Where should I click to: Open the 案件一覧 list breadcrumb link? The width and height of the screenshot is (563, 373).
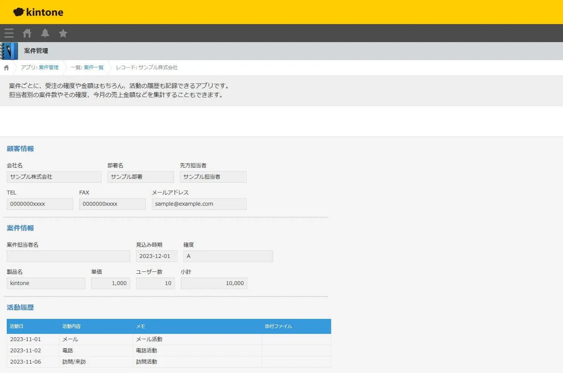[94, 68]
